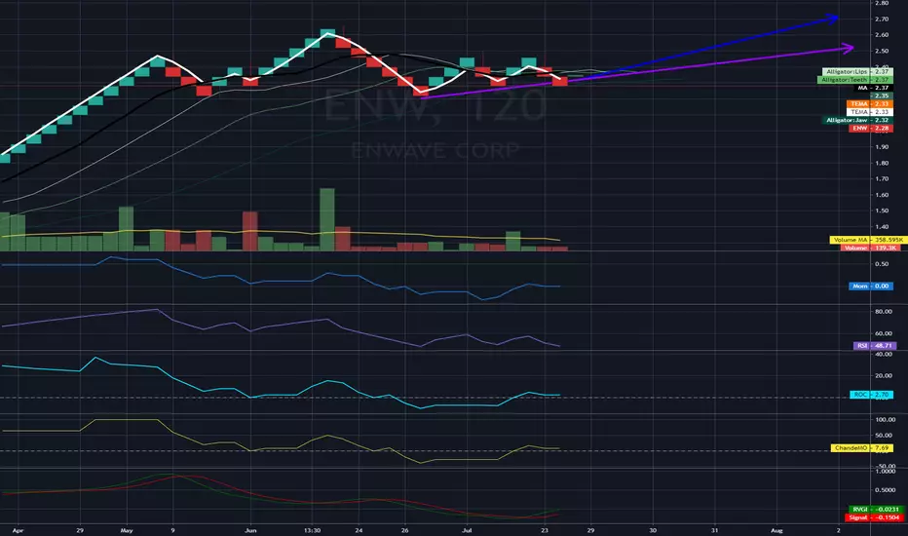Click the Alligator:Teeth 2.37 price label

coord(854,80)
